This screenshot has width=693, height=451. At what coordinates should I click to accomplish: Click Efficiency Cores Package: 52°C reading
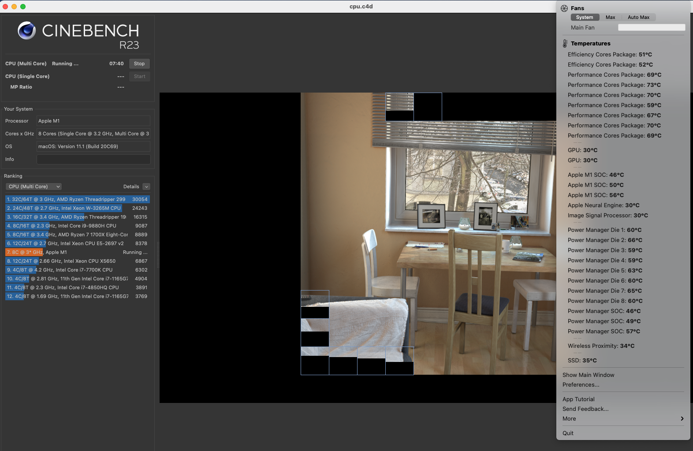[x=610, y=64]
